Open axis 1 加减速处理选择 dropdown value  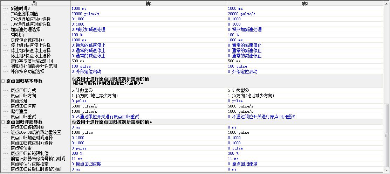[88, 29]
